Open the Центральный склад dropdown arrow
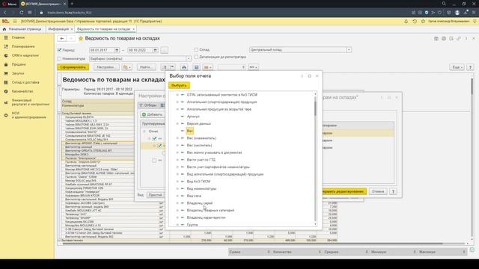The width and height of the screenshot is (479, 269). click(349, 50)
